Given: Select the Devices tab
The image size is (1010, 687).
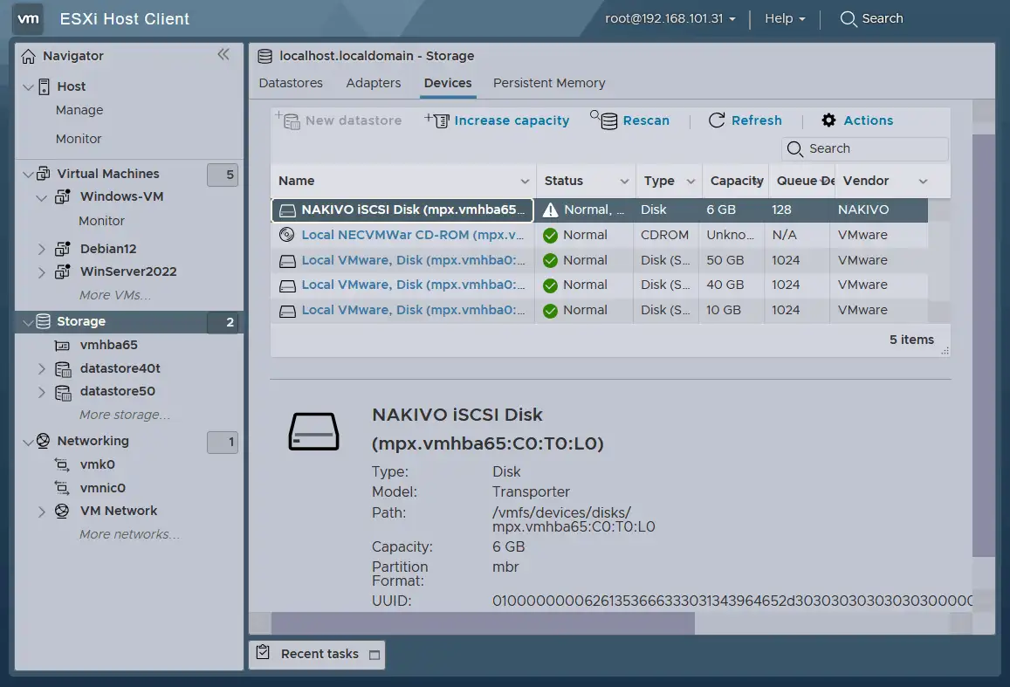Looking at the screenshot, I should 448,83.
